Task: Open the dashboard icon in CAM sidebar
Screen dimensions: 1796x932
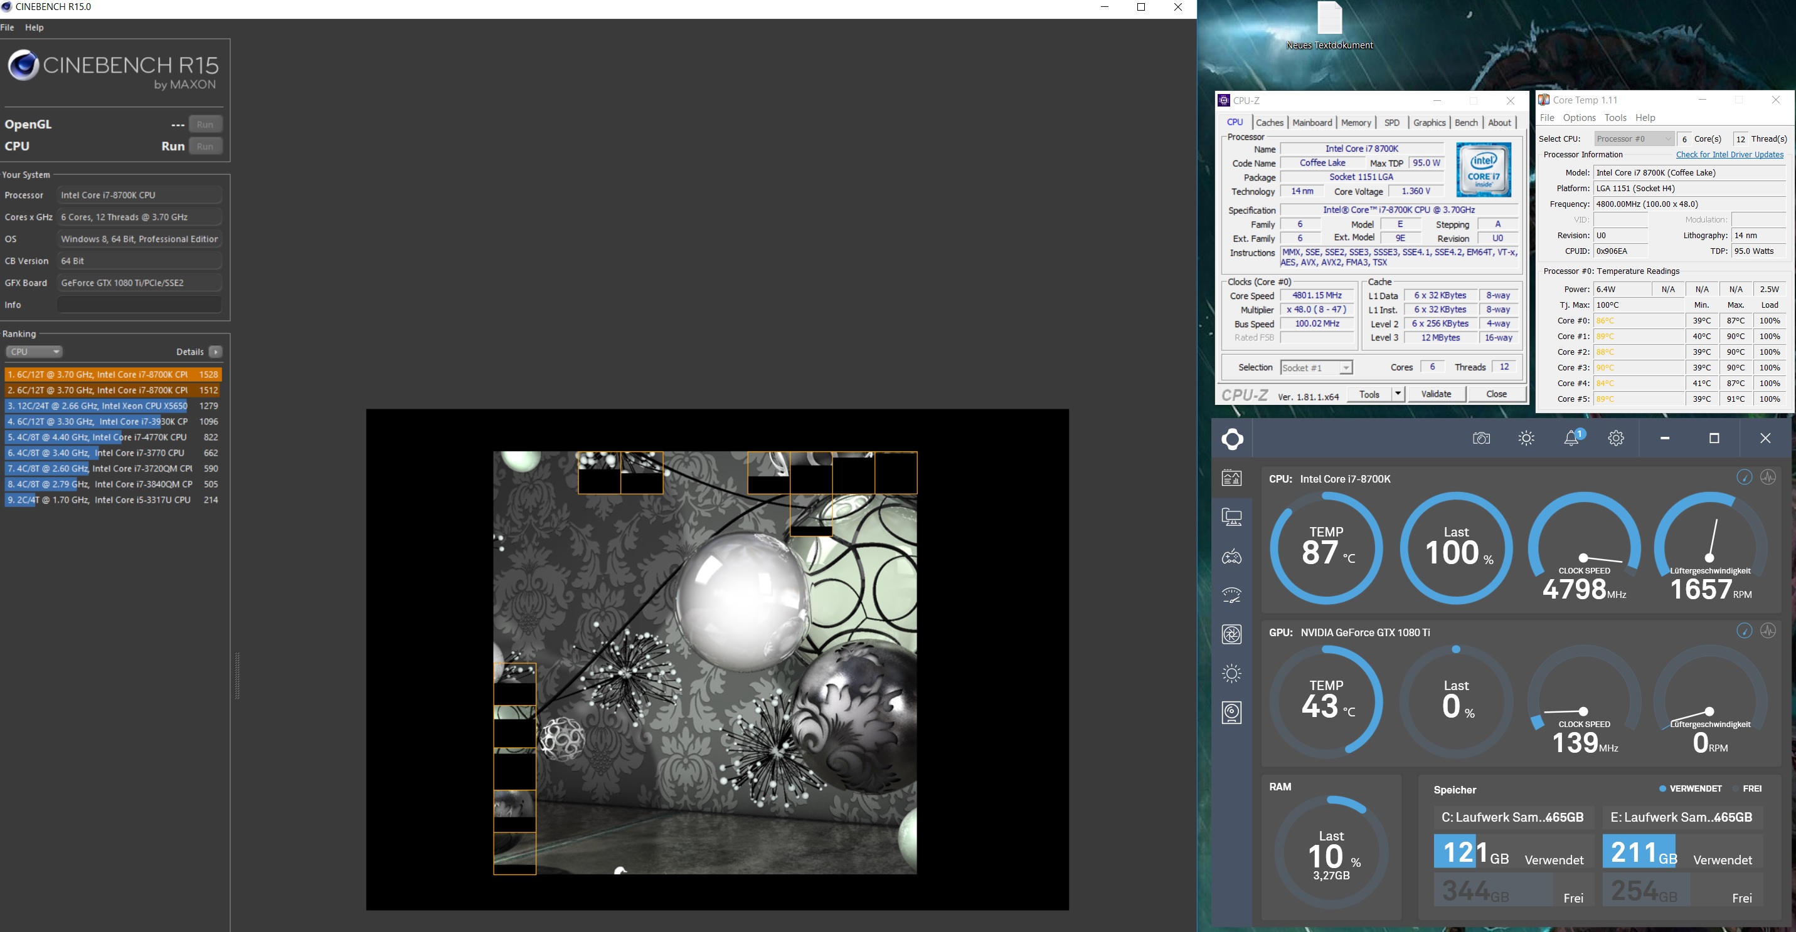Action: 1232,478
